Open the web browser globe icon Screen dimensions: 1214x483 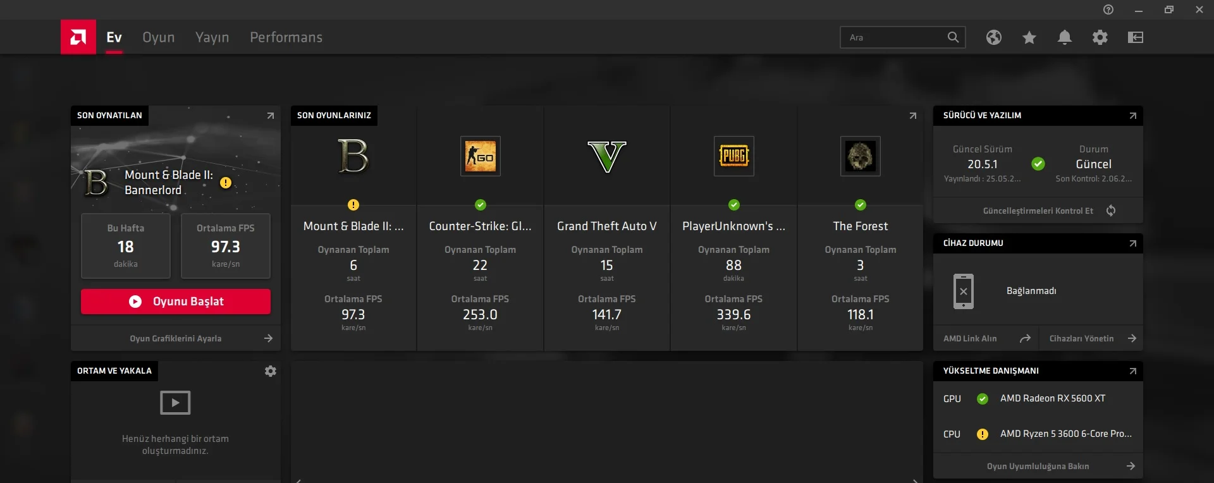(994, 37)
